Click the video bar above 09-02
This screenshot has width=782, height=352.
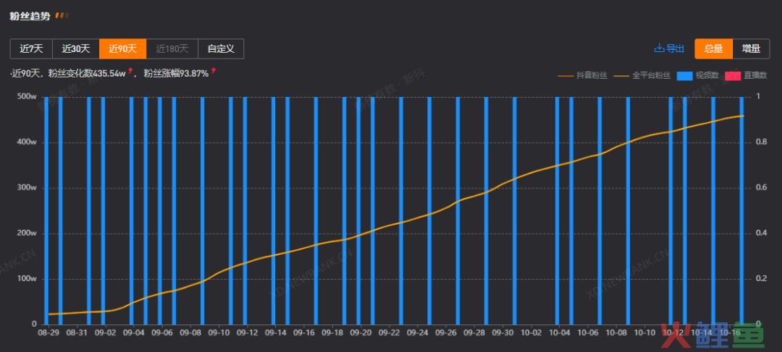click(x=104, y=210)
